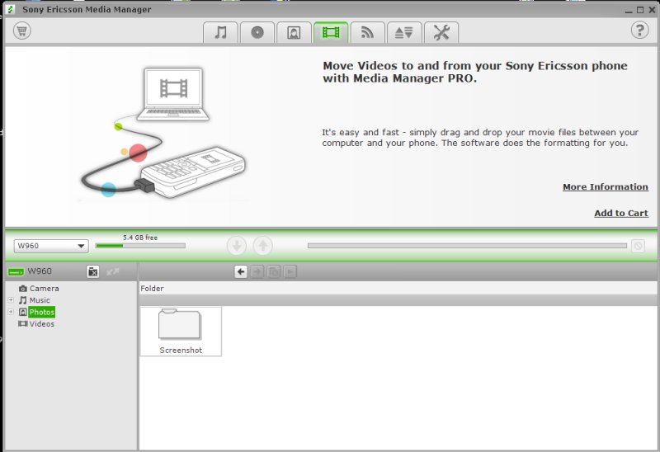Select Photos in the device tree
Image resolution: width=660 pixels, height=452 pixels.
pyautogui.click(x=42, y=312)
